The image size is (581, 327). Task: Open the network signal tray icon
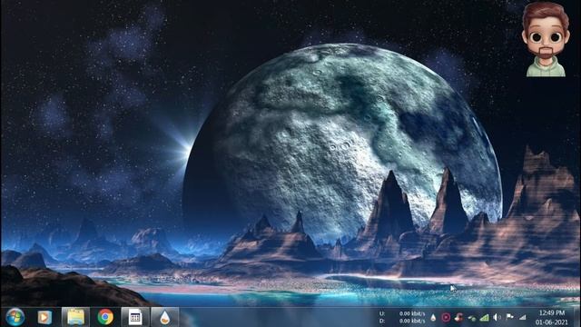(x=523, y=317)
